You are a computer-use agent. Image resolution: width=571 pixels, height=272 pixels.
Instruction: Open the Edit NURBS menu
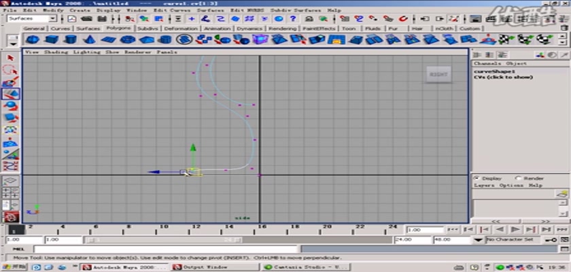[x=249, y=11]
